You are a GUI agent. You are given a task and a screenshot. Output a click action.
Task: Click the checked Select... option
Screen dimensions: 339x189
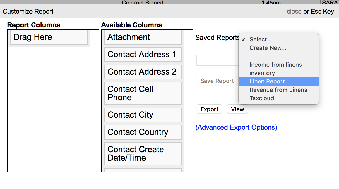pyautogui.click(x=260, y=39)
